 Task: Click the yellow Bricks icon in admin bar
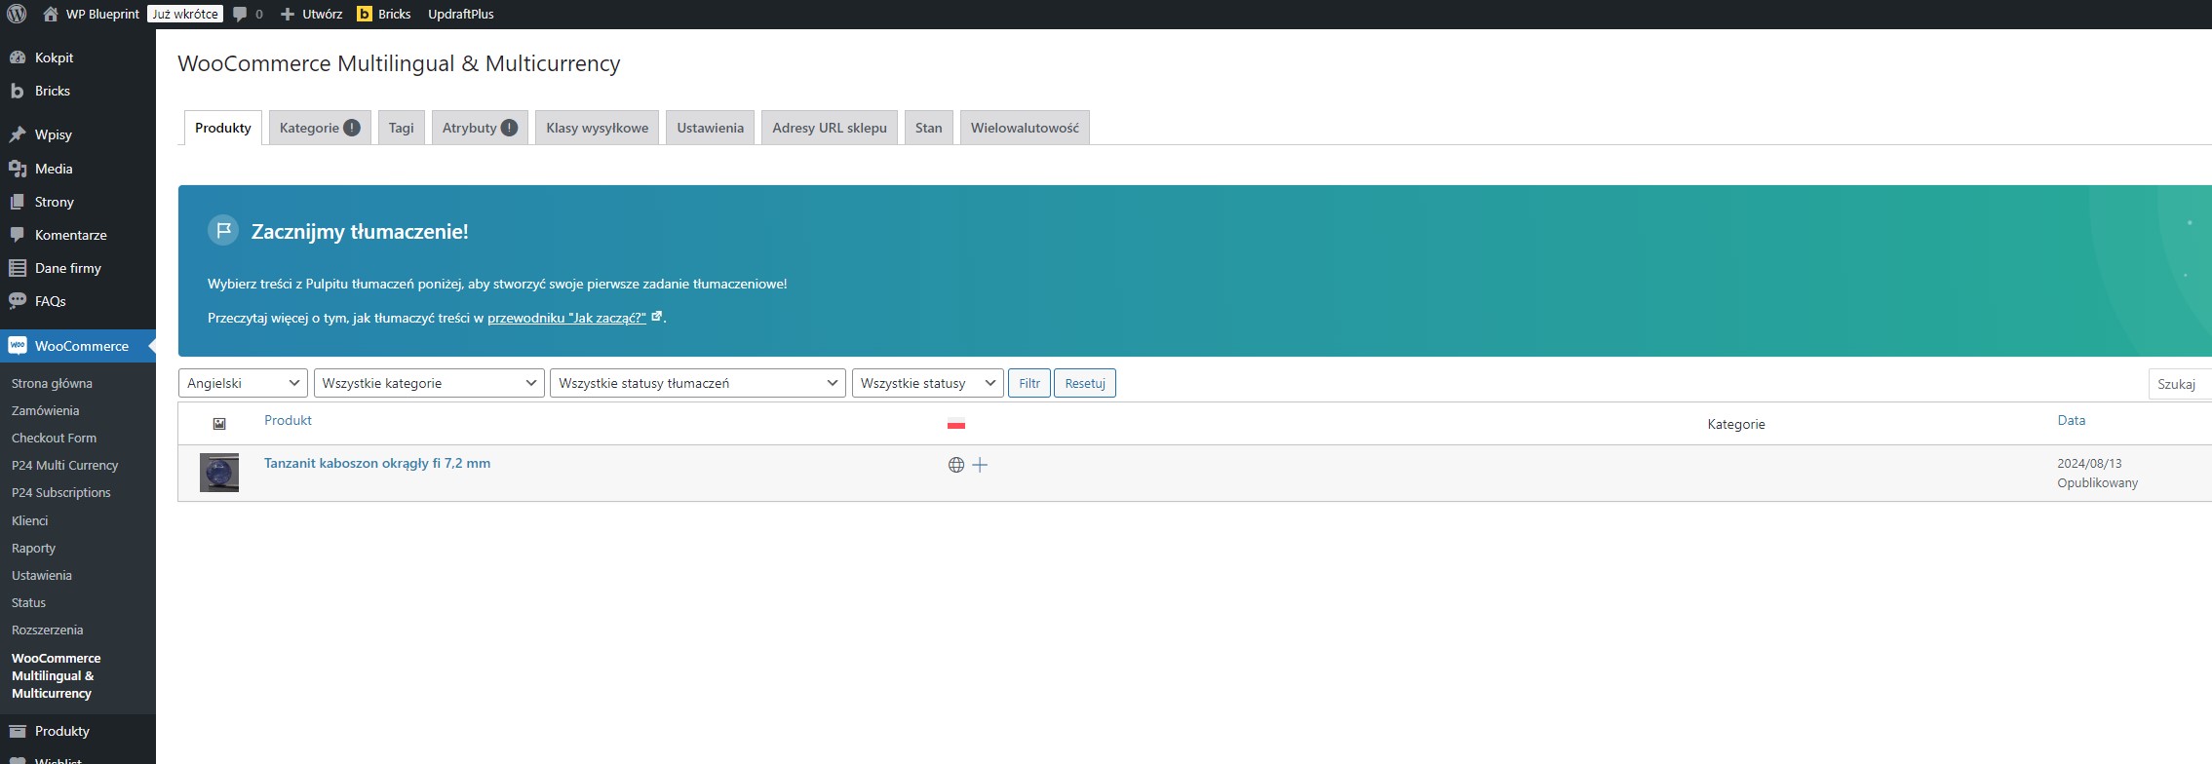[365, 14]
